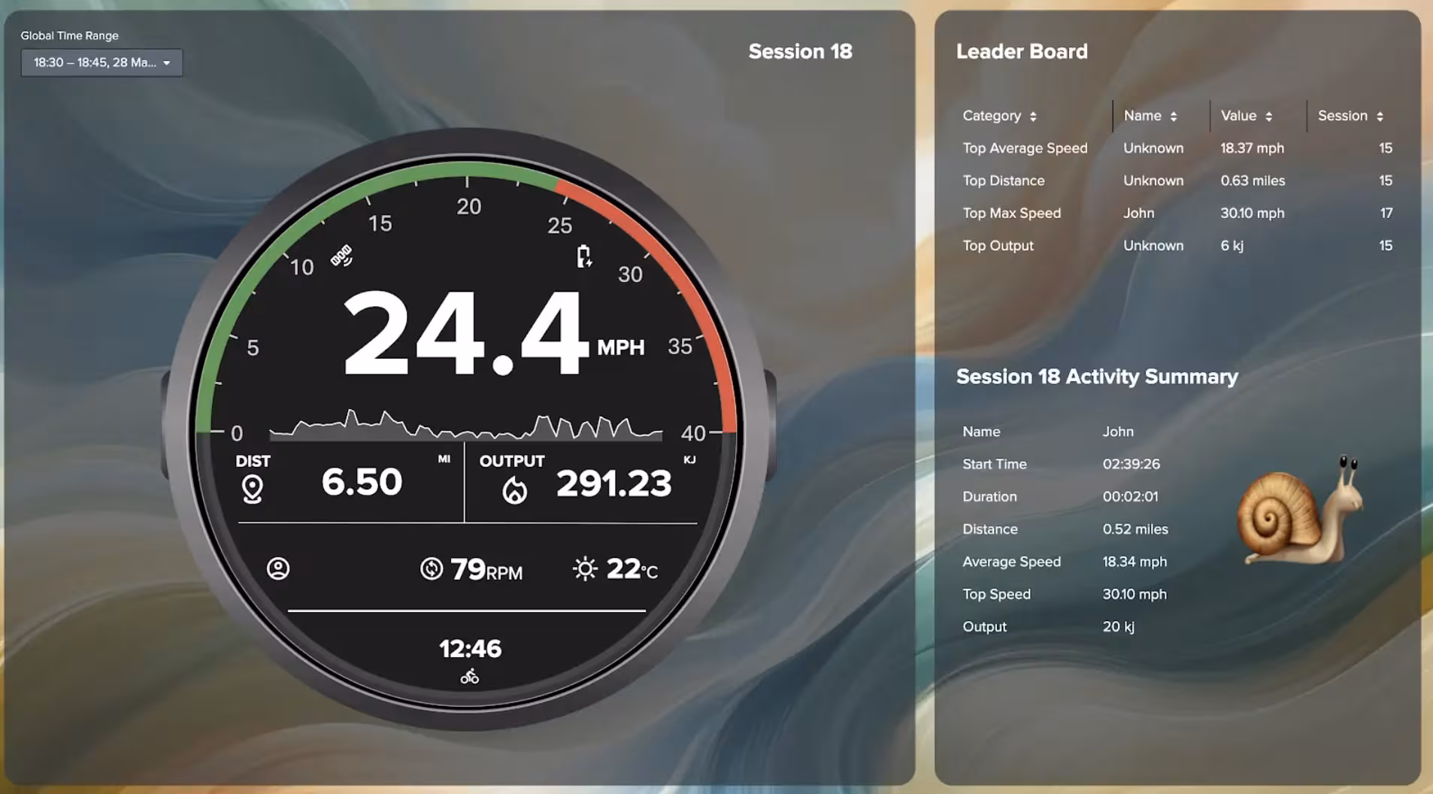Open the Global Time Range dropdown
Viewport: 1433px width, 794px height.
[101, 62]
